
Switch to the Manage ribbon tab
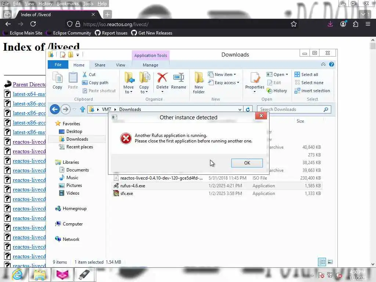point(151,65)
